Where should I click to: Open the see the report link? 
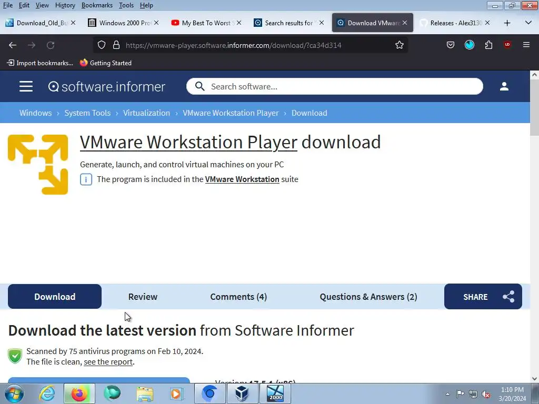click(x=108, y=362)
